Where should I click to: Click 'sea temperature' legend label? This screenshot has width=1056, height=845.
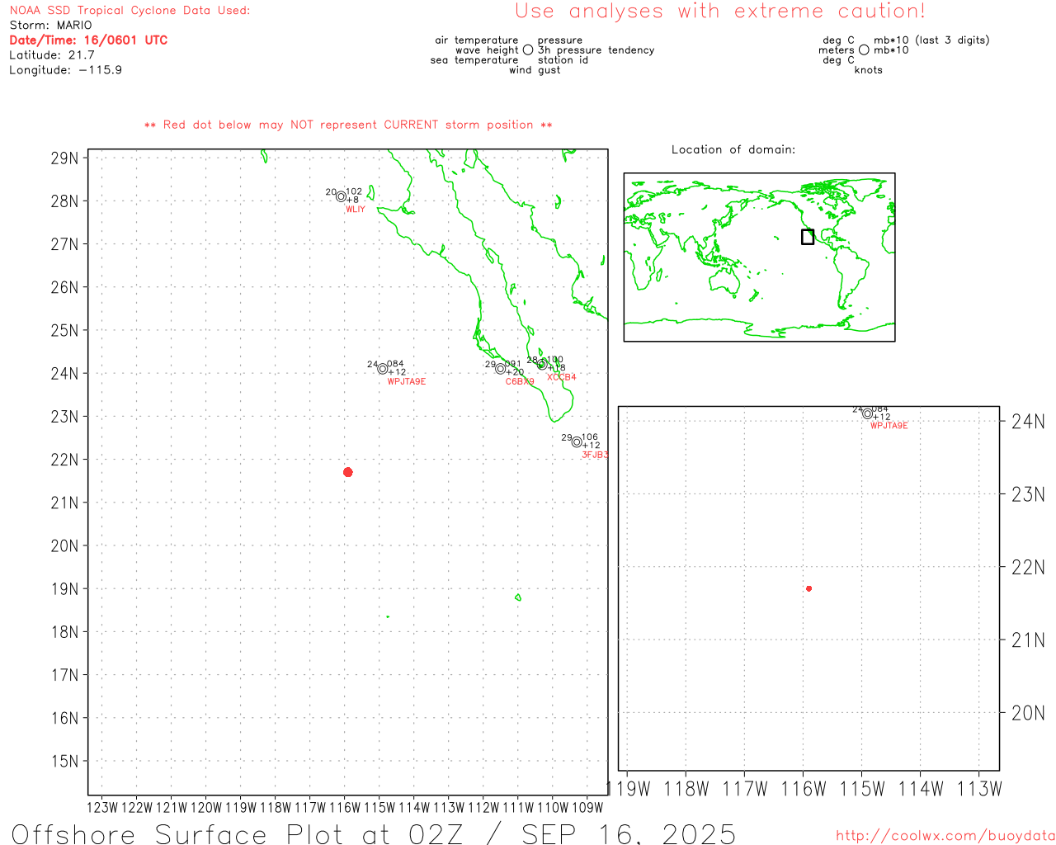click(x=474, y=60)
